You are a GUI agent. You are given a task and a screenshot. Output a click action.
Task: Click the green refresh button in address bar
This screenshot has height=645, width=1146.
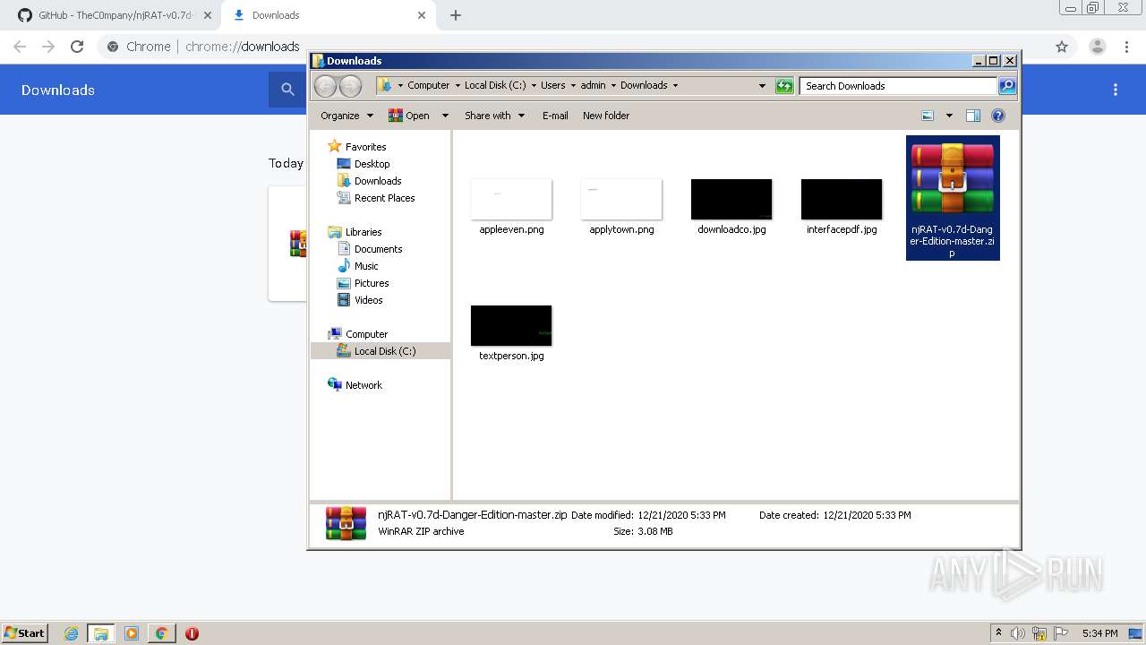[x=784, y=86]
